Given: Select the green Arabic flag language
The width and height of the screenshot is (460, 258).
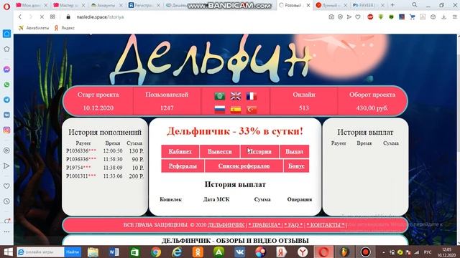Looking at the screenshot, I should (220, 96).
